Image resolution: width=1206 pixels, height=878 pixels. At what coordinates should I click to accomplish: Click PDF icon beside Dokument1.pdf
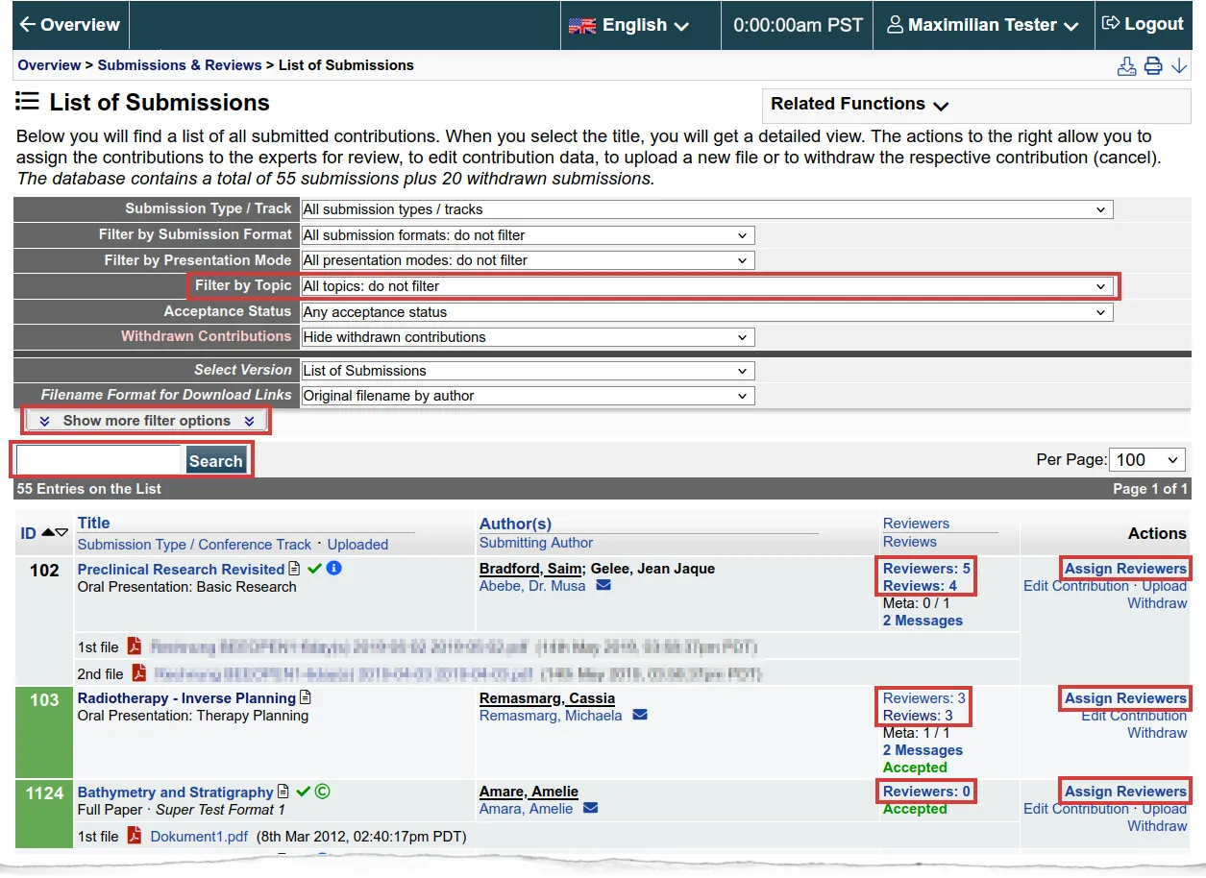coord(135,836)
